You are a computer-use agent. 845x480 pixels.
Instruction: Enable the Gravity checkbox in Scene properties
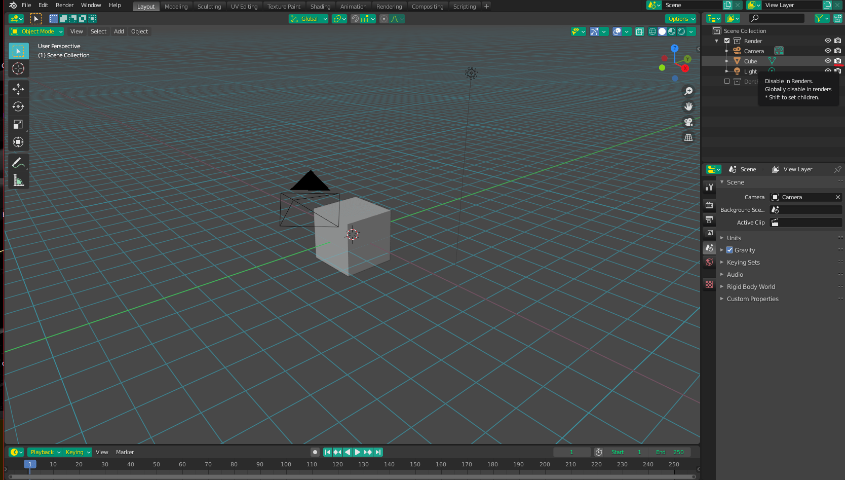click(729, 250)
